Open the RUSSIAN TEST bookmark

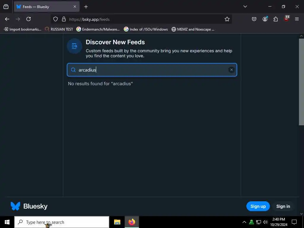tap(59, 29)
